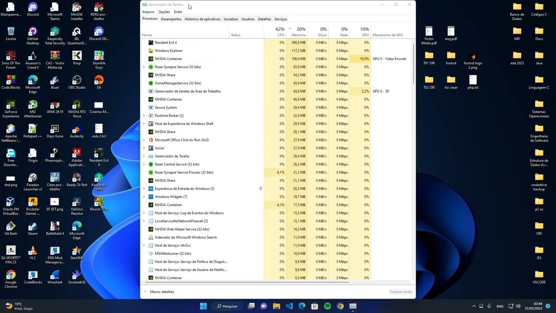Click Spotify icon in taskbar

(x=328, y=306)
